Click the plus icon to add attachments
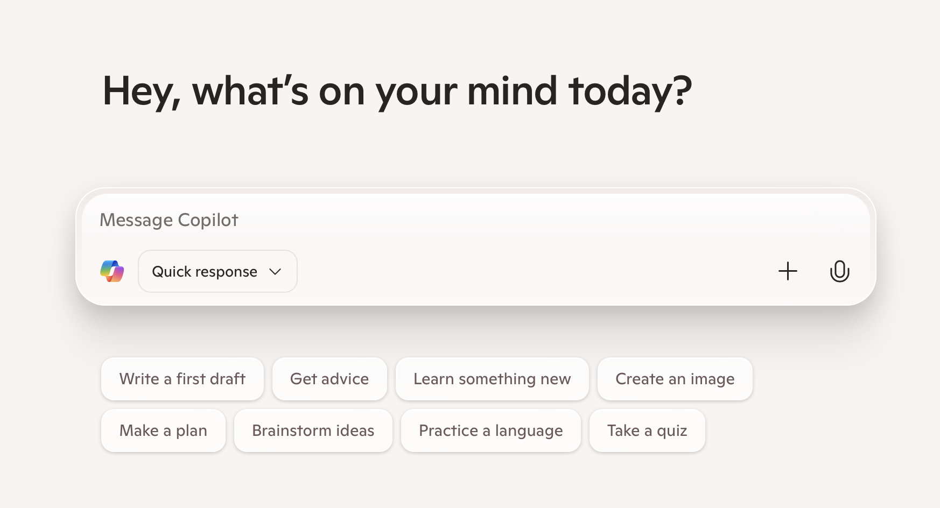 [x=788, y=271]
